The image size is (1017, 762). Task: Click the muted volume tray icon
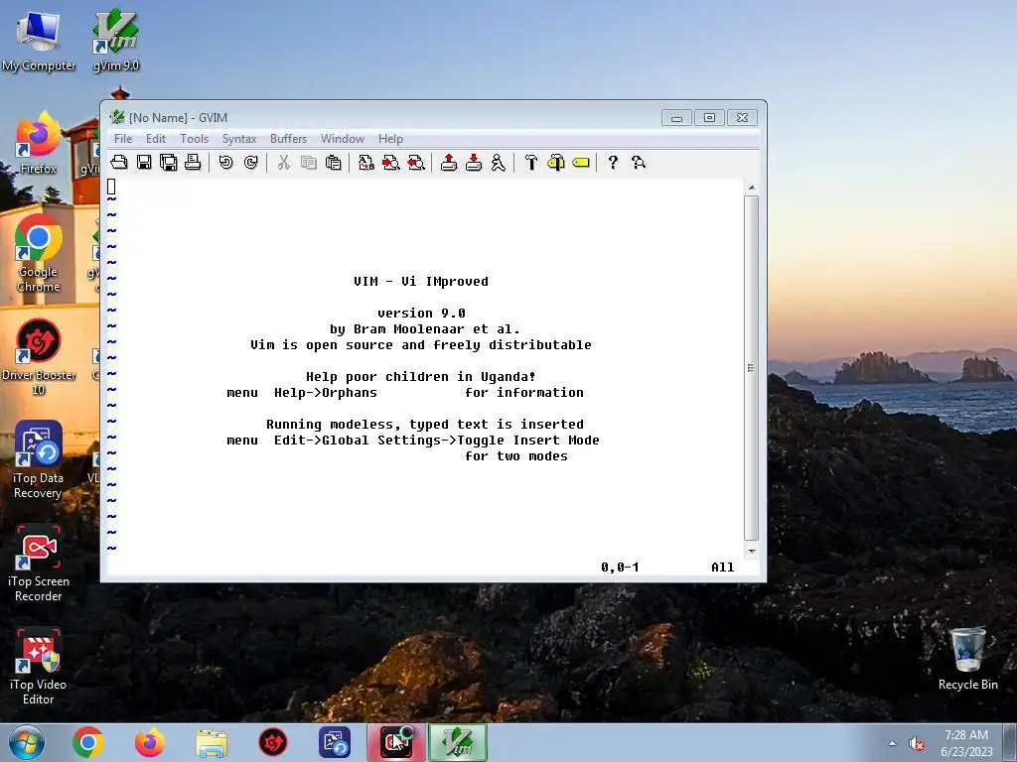pyautogui.click(x=917, y=744)
